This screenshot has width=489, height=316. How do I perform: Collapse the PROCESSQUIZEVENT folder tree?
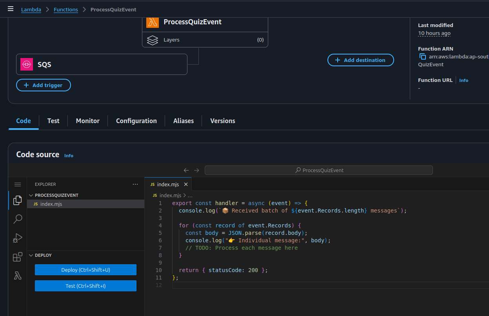(31, 195)
